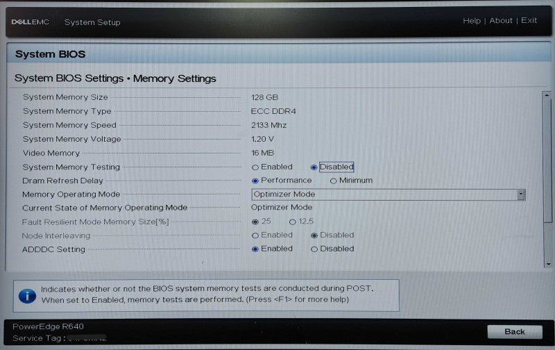Click the Video Memory label
The image size is (555, 350).
coord(51,153)
